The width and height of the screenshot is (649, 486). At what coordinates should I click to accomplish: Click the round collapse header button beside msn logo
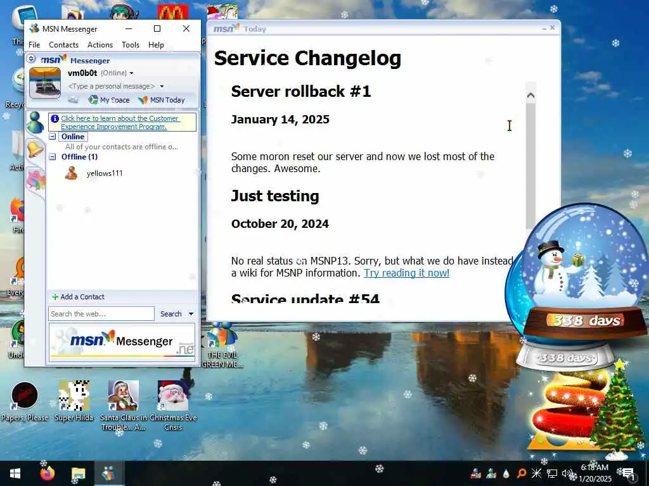click(31, 59)
